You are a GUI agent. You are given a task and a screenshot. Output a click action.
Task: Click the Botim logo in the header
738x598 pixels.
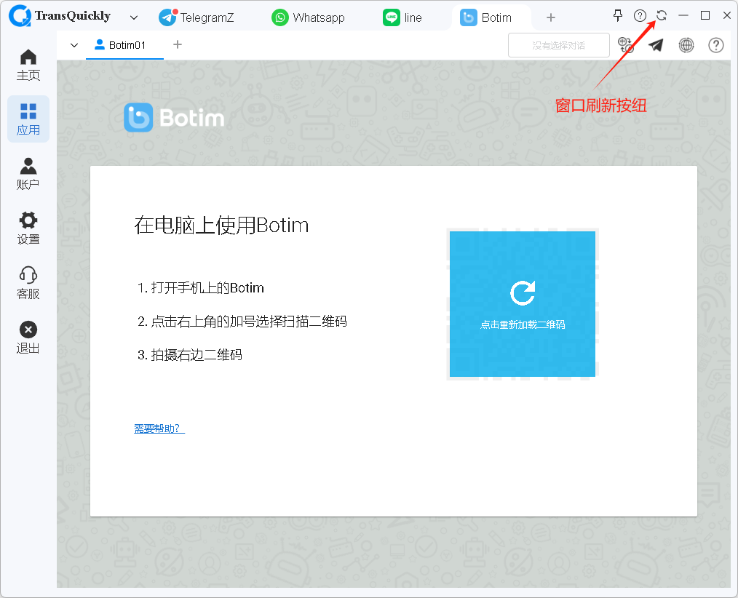pos(174,118)
